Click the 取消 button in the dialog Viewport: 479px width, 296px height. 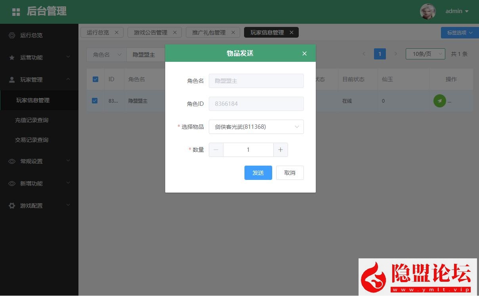[290, 172]
